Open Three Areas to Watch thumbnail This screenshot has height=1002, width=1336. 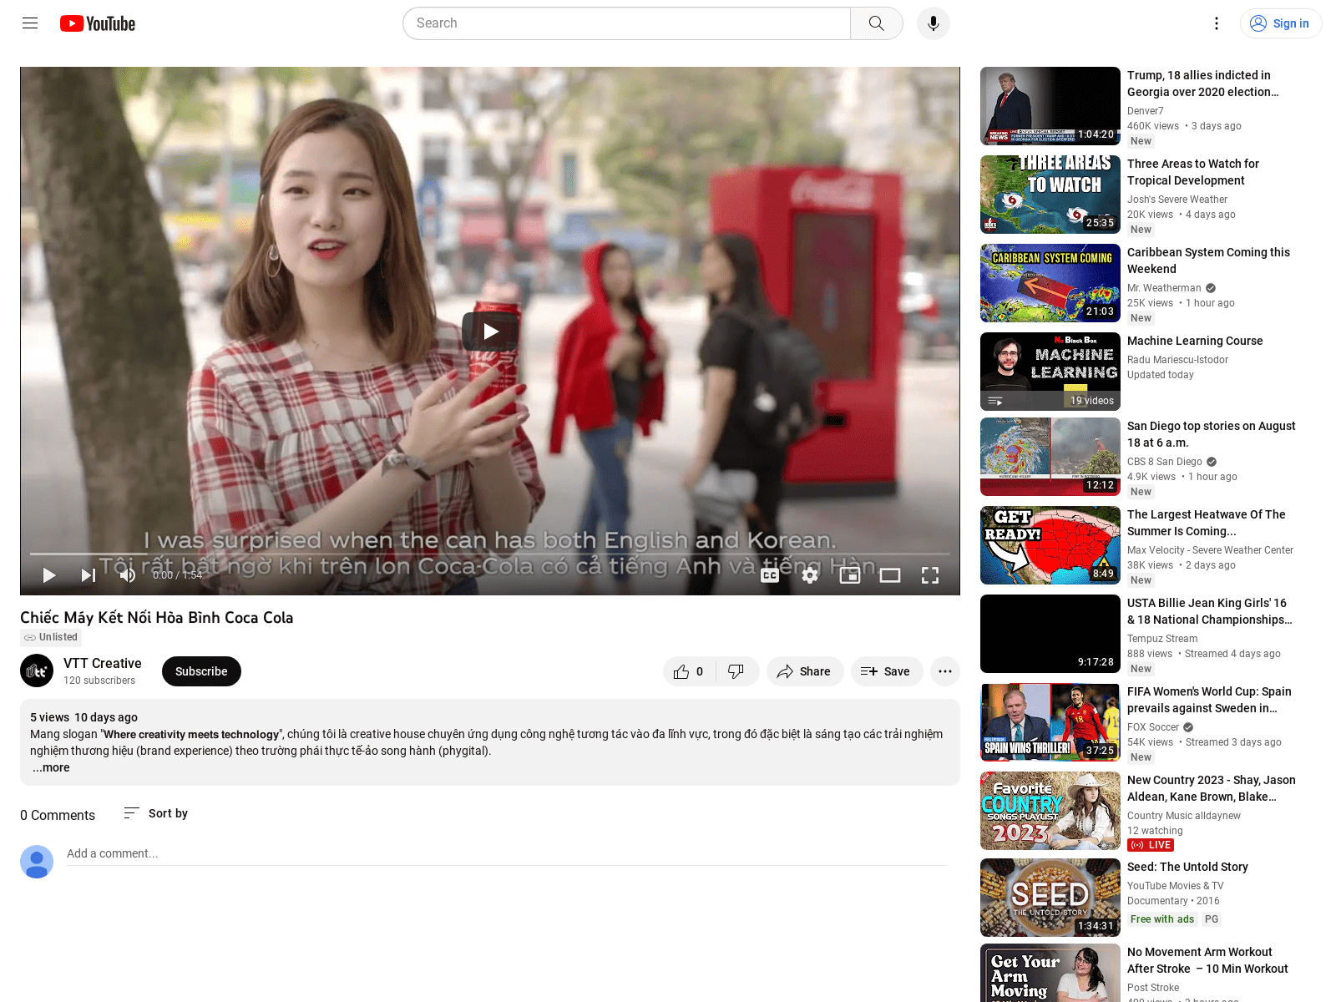[x=1050, y=195]
